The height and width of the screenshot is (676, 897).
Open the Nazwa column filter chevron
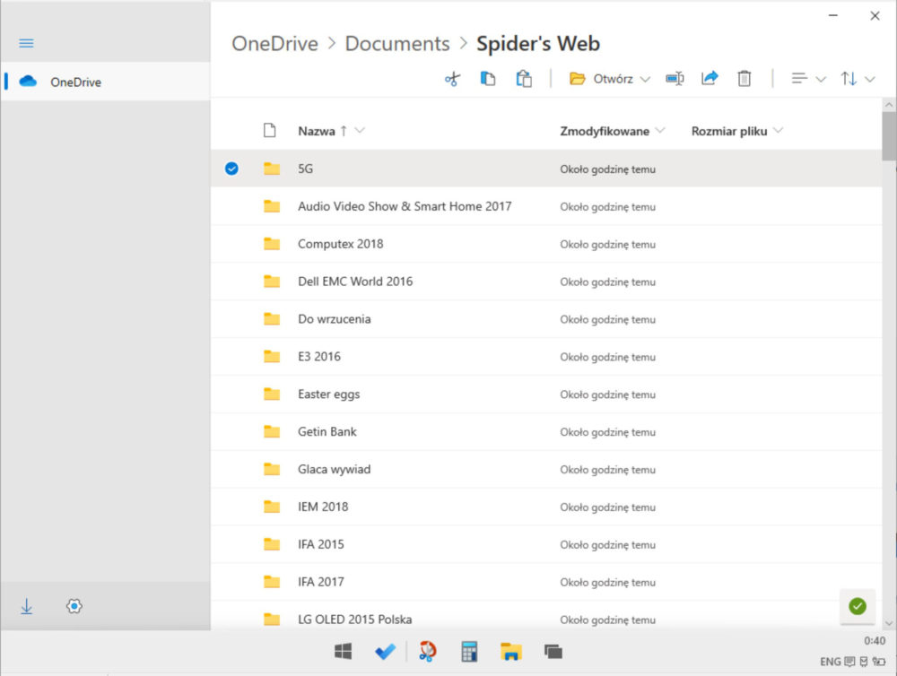(x=360, y=130)
